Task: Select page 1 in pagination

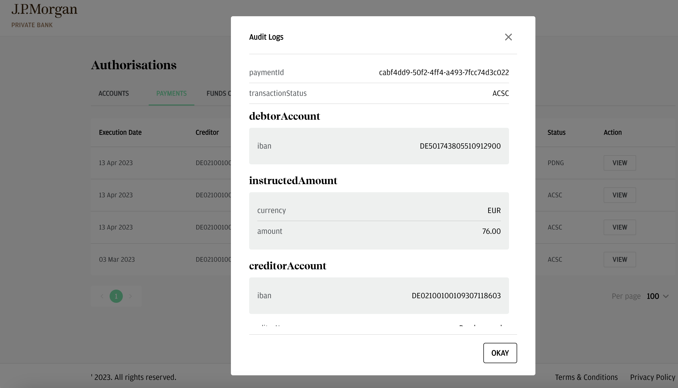Action: pyautogui.click(x=116, y=296)
